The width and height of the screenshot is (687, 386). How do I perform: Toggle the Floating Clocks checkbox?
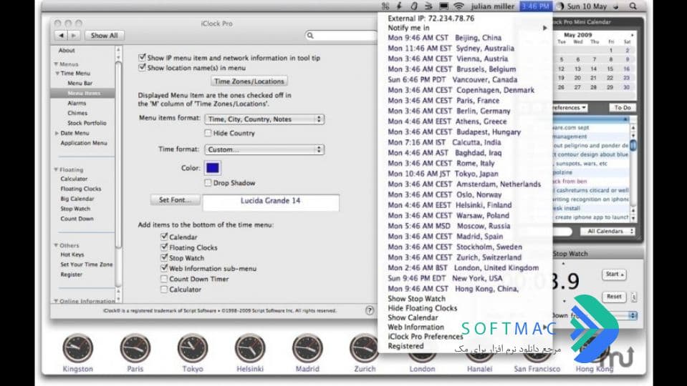pos(164,247)
